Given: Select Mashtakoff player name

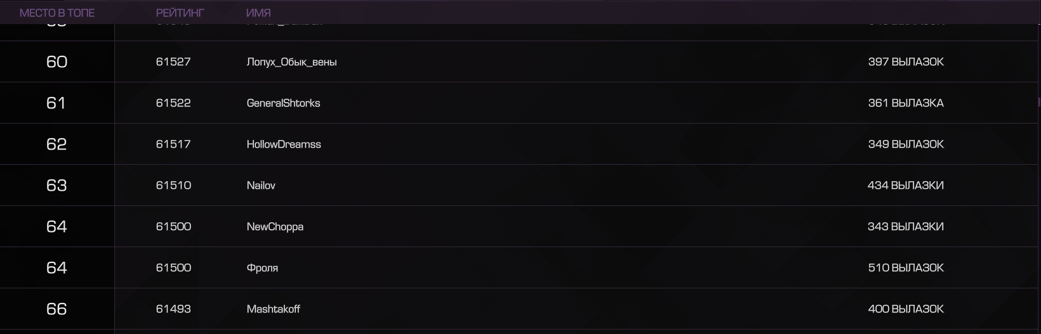Looking at the screenshot, I should tap(273, 309).
